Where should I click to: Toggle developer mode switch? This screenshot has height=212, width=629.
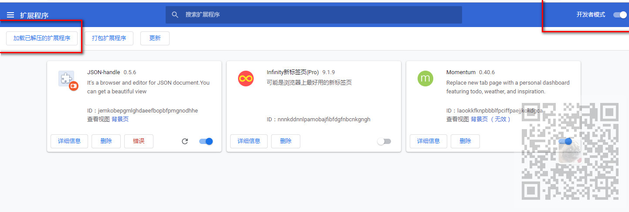coord(620,14)
